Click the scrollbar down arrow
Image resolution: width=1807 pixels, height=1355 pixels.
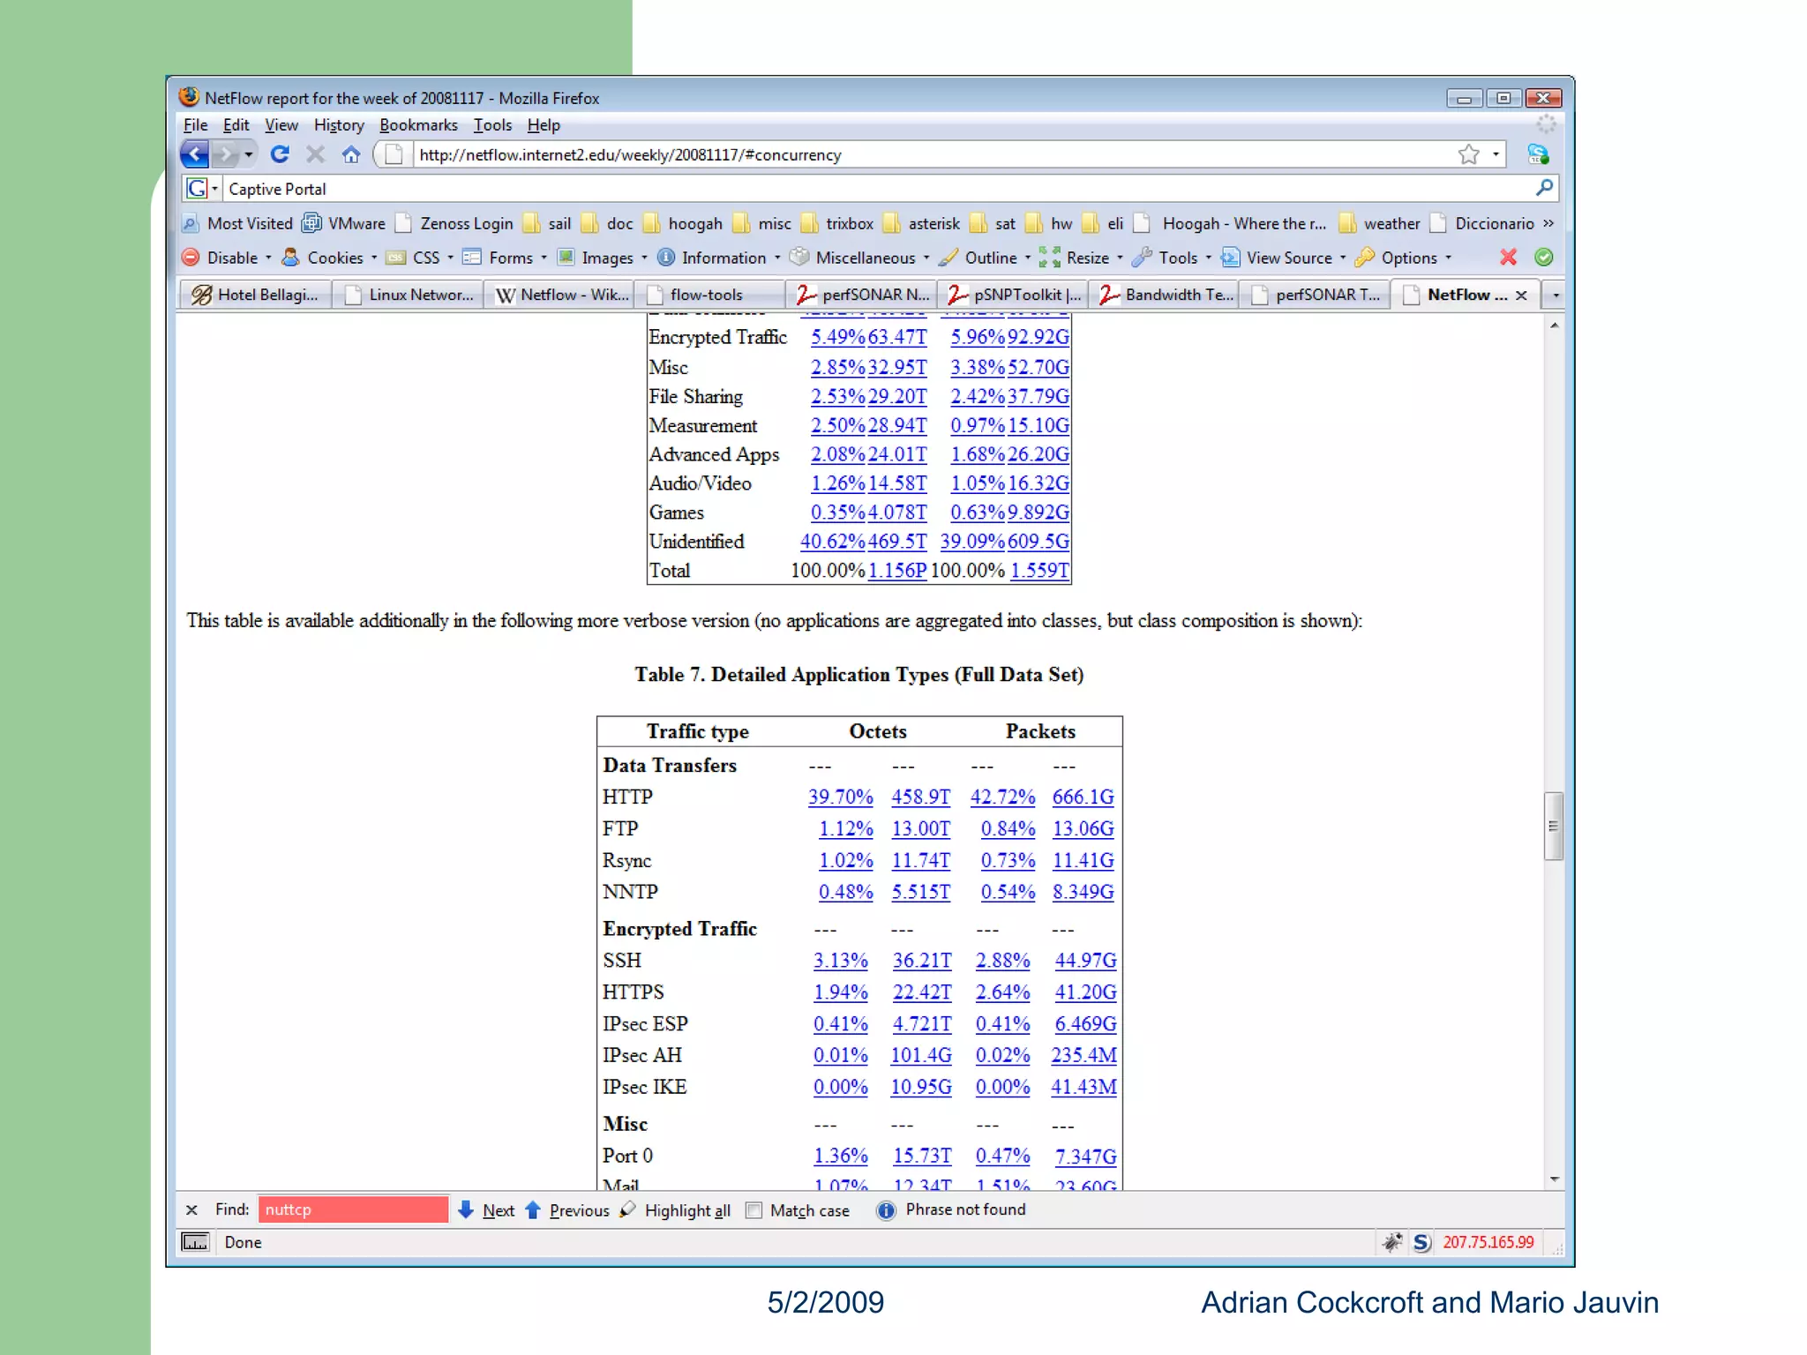[1554, 1179]
